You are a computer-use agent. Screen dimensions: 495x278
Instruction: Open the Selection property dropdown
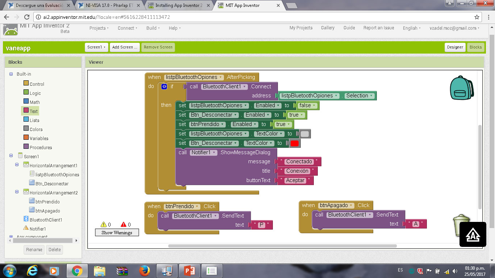point(359,96)
